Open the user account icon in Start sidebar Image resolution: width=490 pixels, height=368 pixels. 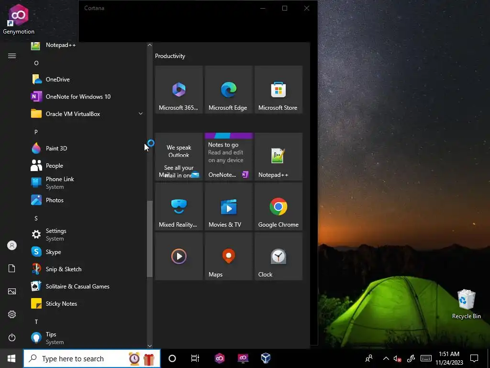[x=12, y=245]
